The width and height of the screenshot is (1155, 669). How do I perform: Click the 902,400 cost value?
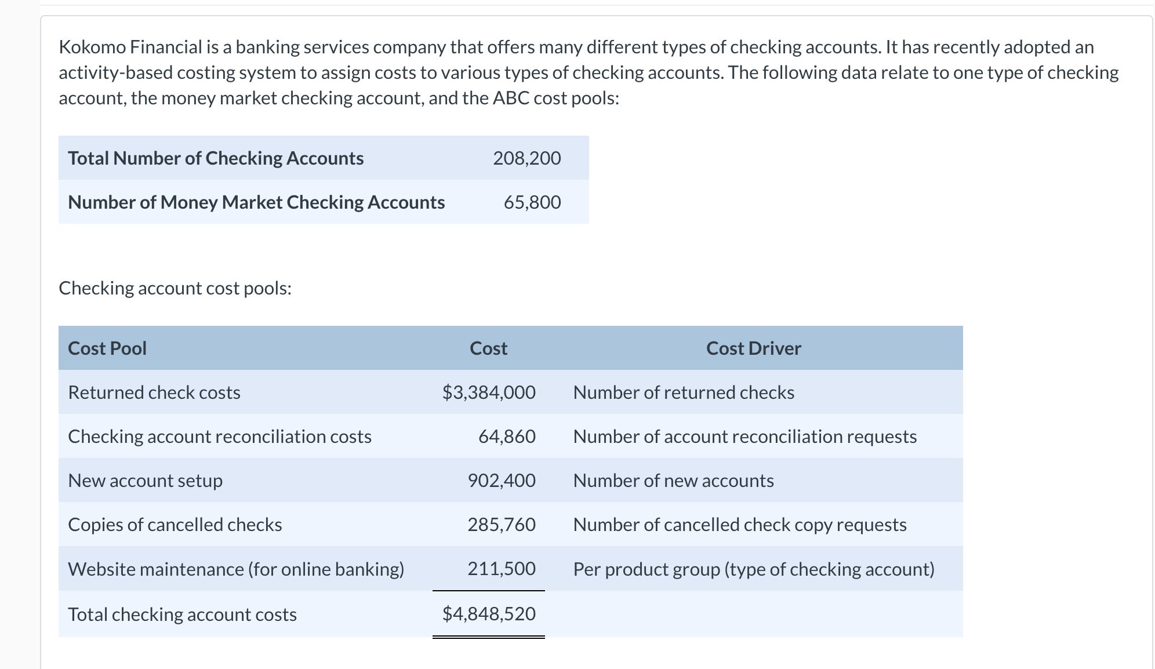tap(502, 481)
